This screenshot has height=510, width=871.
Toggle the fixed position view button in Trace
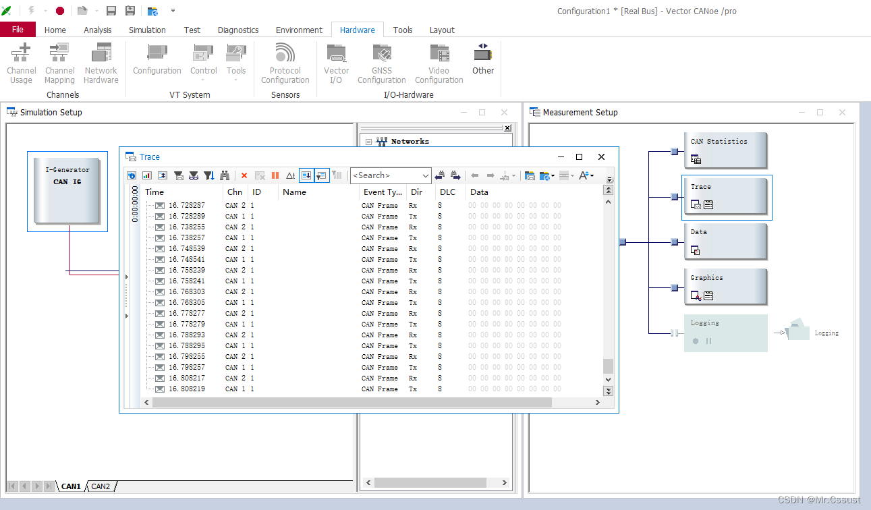click(322, 175)
